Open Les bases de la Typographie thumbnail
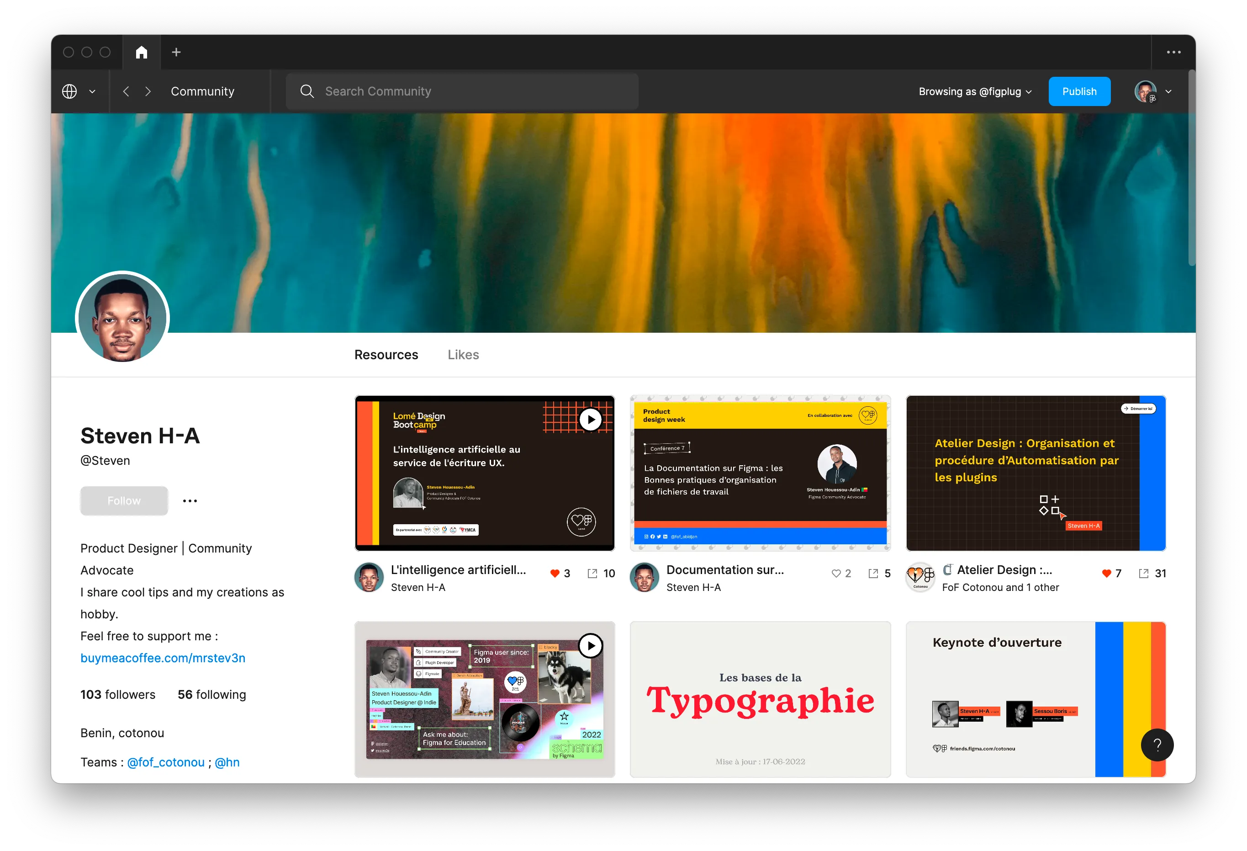 761,700
